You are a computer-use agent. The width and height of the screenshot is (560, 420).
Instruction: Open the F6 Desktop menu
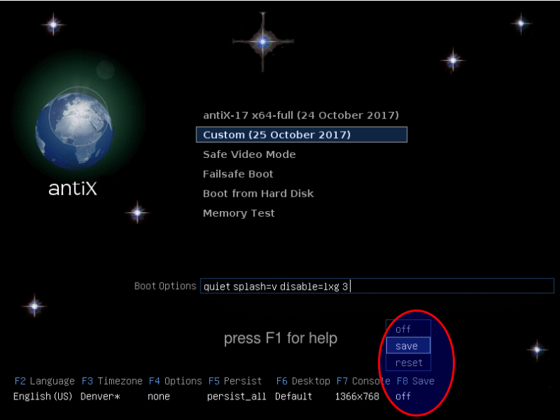tap(303, 381)
